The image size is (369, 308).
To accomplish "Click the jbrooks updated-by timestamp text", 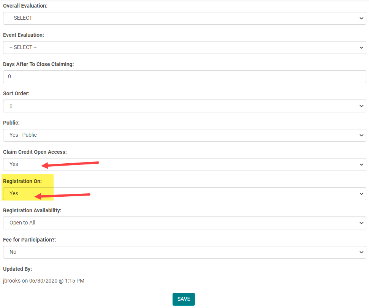I will [44, 281].
